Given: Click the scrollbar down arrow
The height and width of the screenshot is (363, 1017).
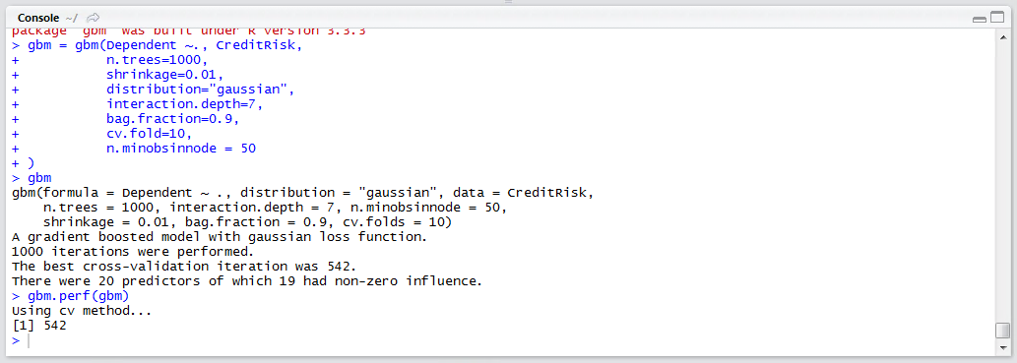Looking at the screenshot, I should coord(1002,348).
